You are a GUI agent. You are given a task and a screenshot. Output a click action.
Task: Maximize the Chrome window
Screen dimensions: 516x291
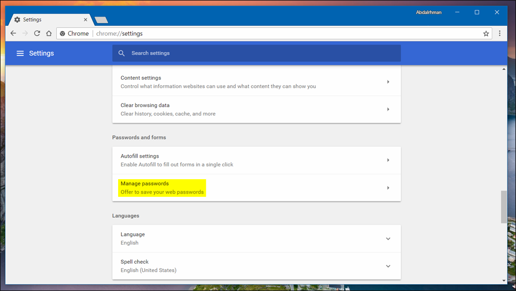[477, 12]
